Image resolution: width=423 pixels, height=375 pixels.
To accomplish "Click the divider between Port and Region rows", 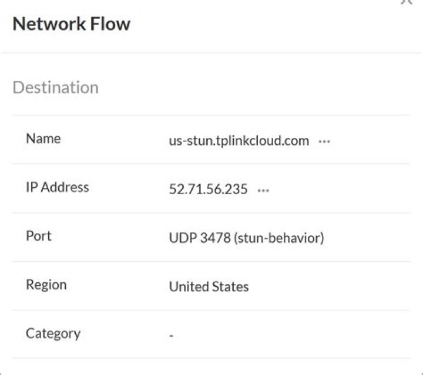I will tap(211, 261).
